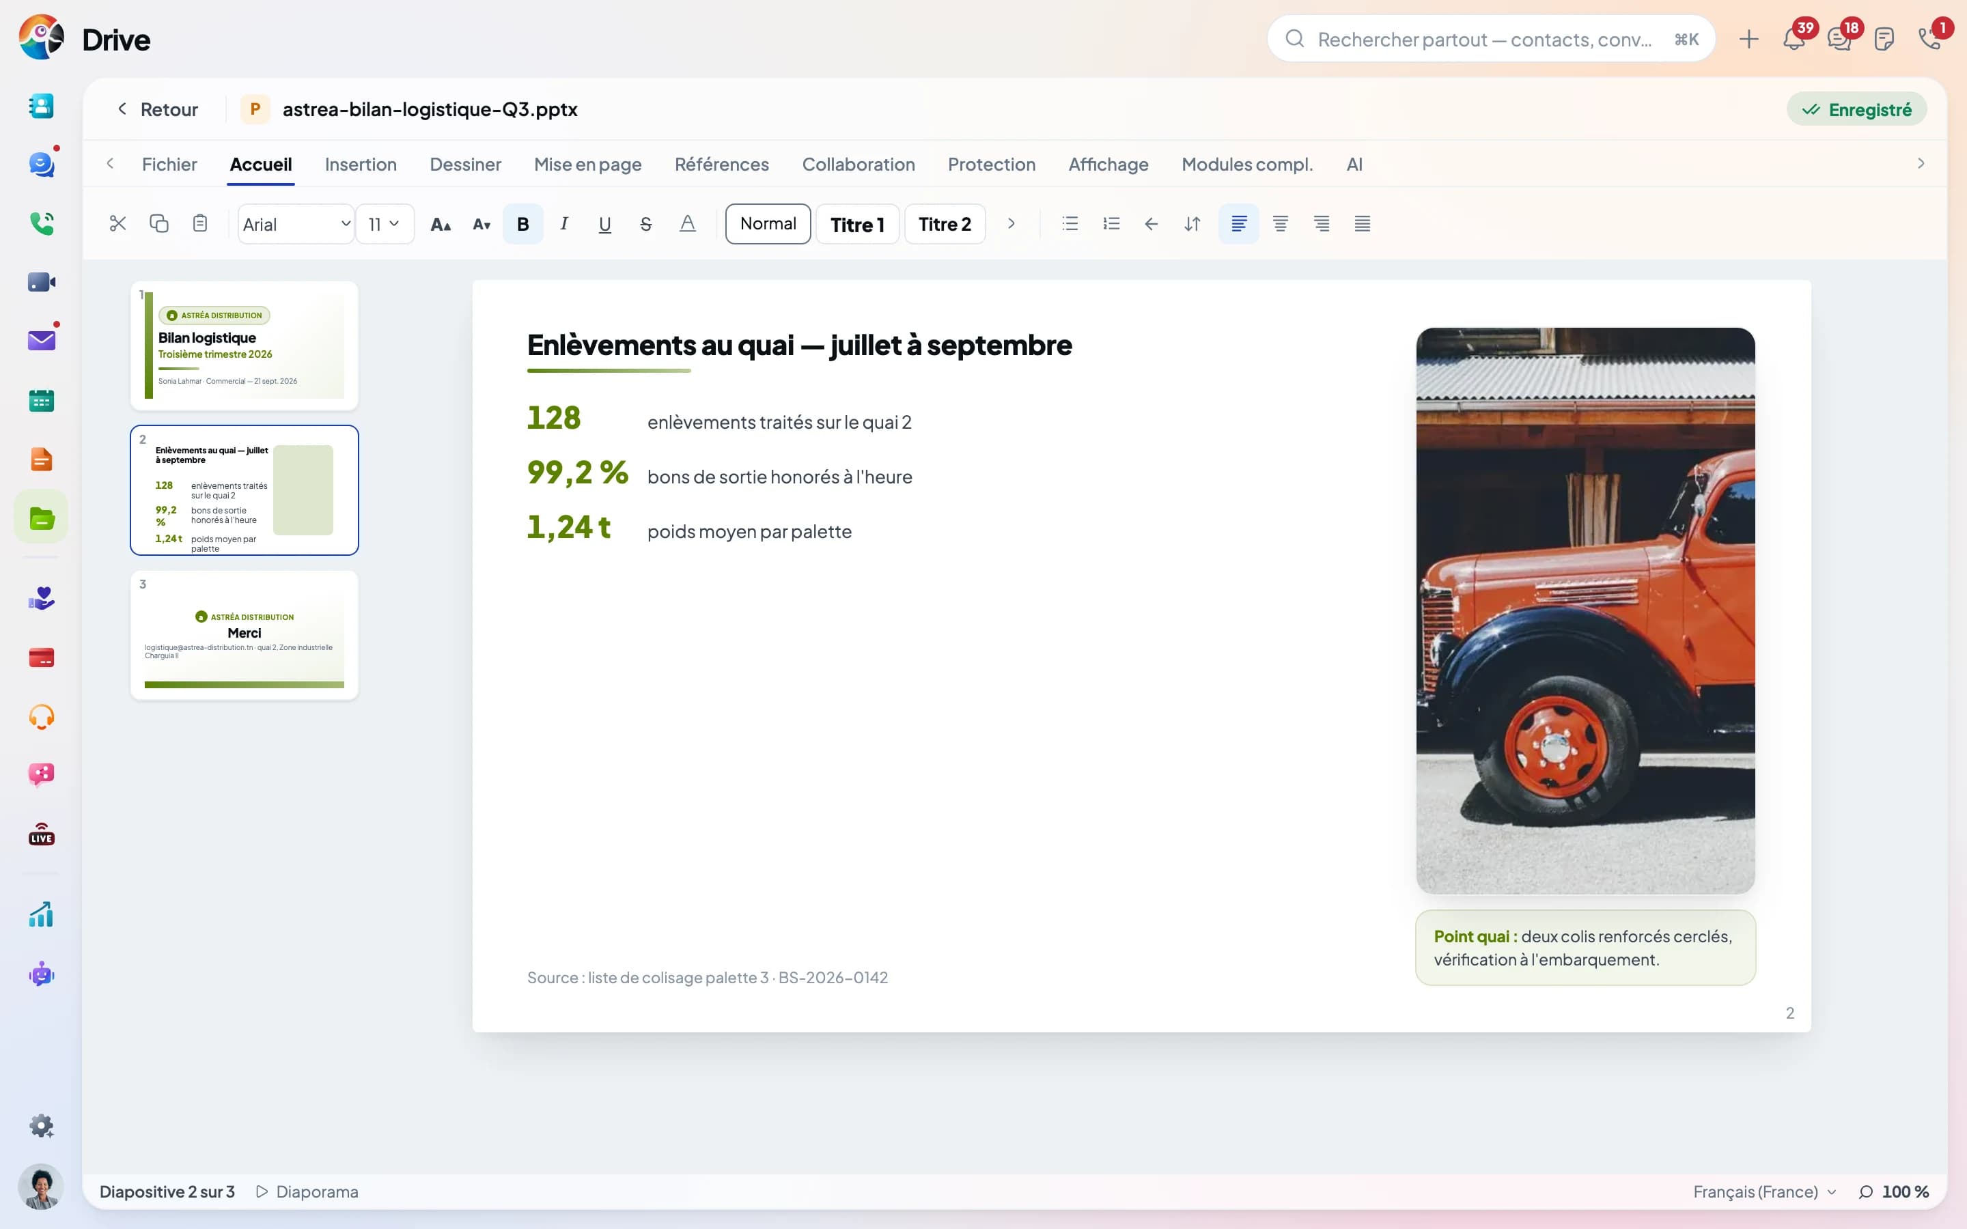Click the Paste clipboard icon

(x=200, y=223)
